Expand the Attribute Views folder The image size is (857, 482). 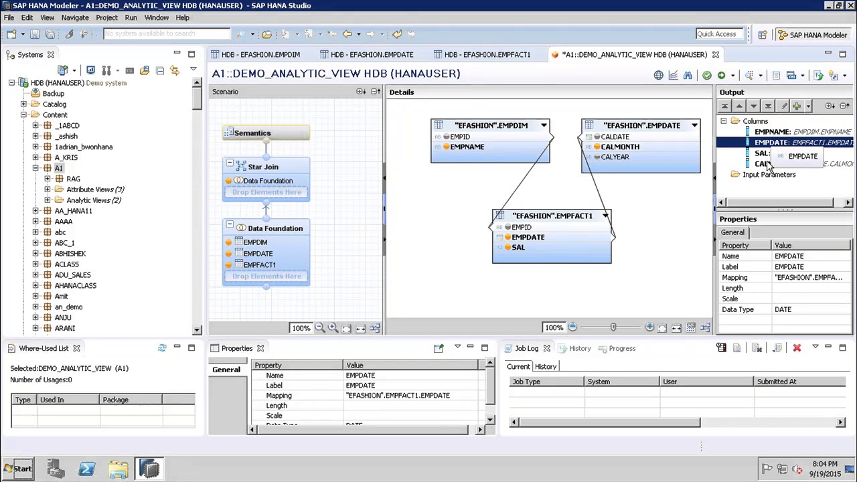pyautogui.click(x=48, y=189)
